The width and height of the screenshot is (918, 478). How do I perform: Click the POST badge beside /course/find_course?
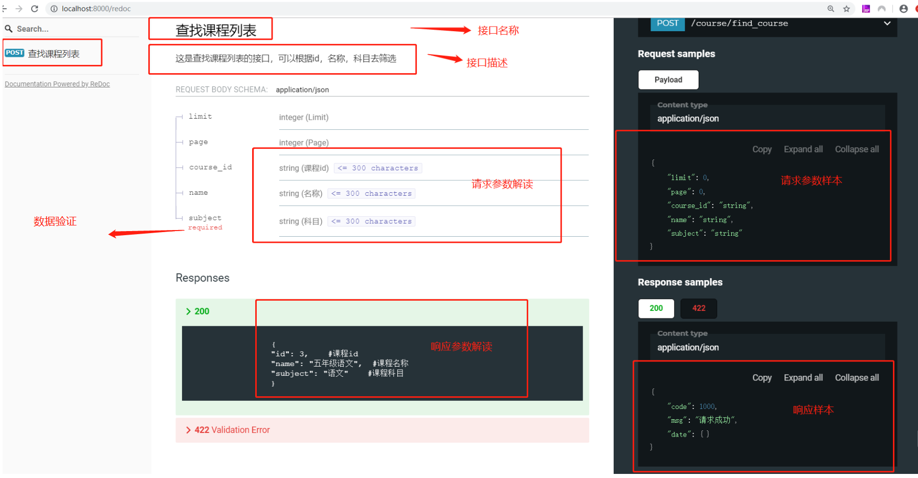(667, 24)
